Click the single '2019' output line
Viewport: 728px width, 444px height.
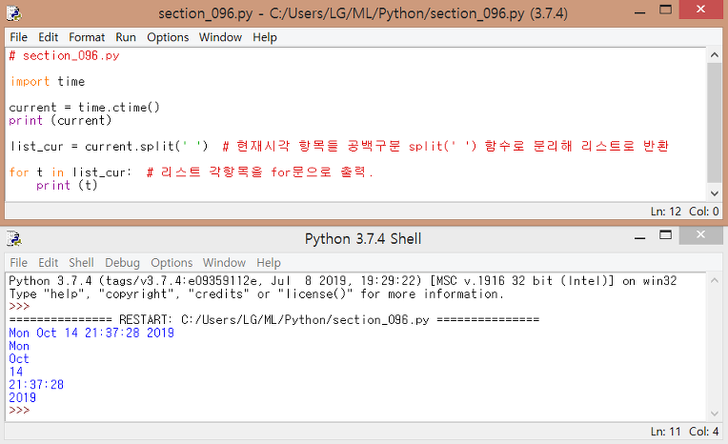point(22,398)
